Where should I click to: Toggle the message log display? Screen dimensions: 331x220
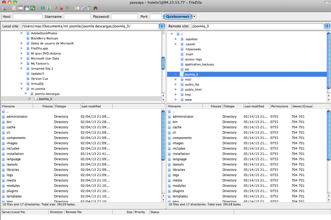coord(14,8)
